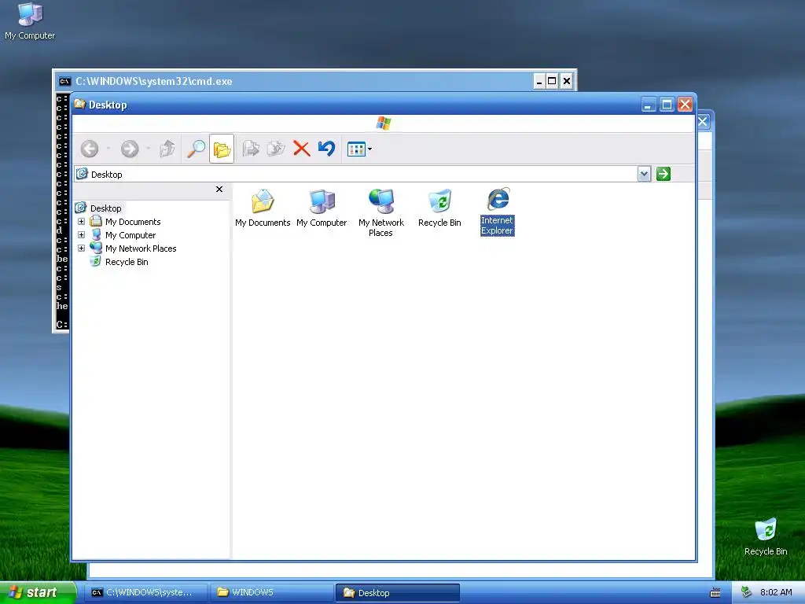Close the Folders side pane
Viewport: 805px width, 604px height.
pyautogui.click(x=219, y=189)
